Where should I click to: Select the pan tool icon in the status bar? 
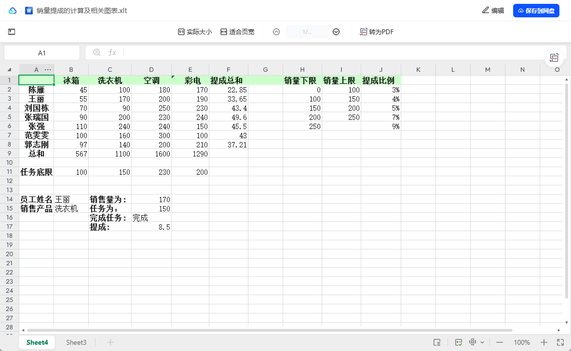point(473,342)
